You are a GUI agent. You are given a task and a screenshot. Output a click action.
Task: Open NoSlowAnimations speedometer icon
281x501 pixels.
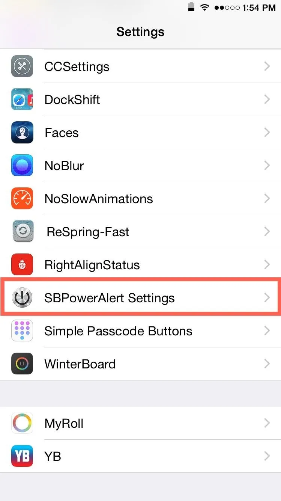(x=22, y=199)
